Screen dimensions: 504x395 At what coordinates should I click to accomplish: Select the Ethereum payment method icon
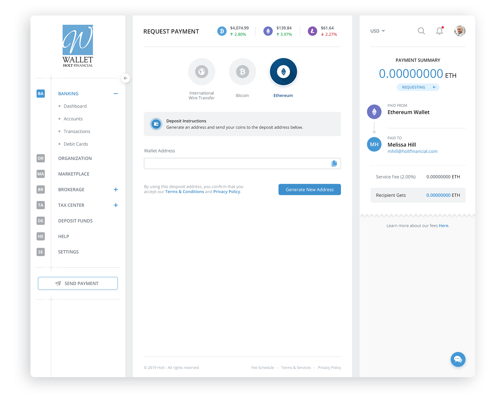tap(283, 72)
